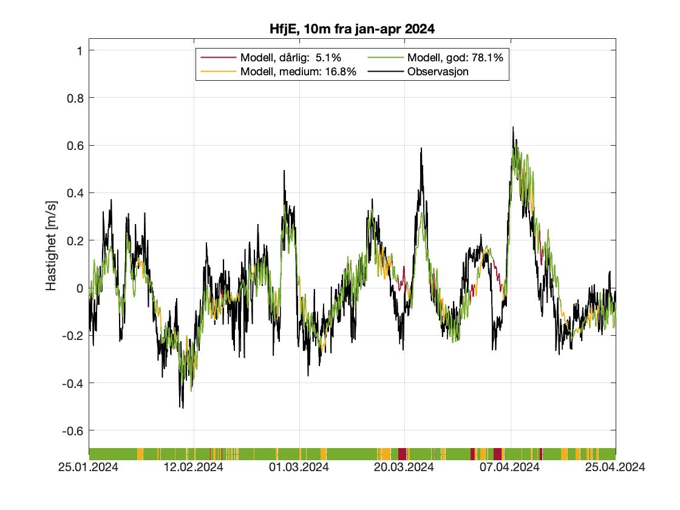
Task: Click the 25.04.2024 date tick label
Action: 616,467
